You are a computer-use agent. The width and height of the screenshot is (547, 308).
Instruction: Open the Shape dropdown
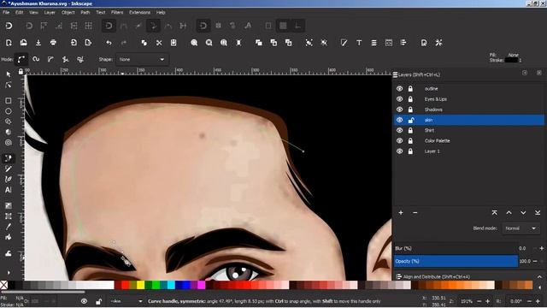coord(142,59)
